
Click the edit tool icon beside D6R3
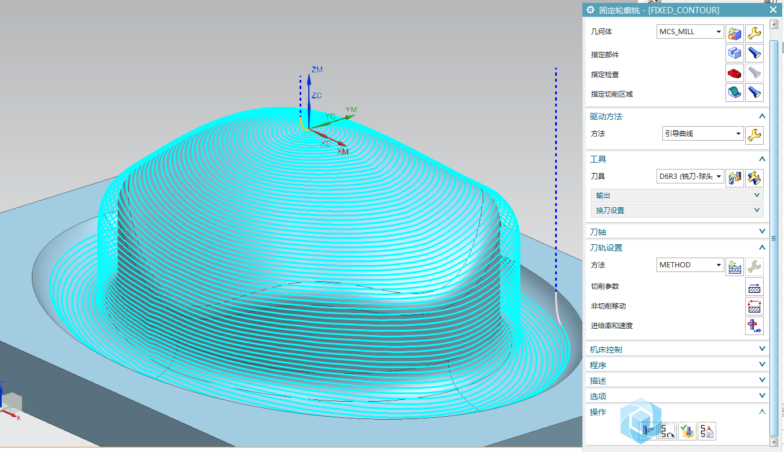(754, 178)
